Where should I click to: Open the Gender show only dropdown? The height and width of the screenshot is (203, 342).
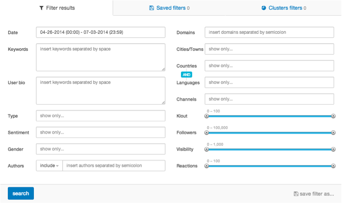point(100,149)
